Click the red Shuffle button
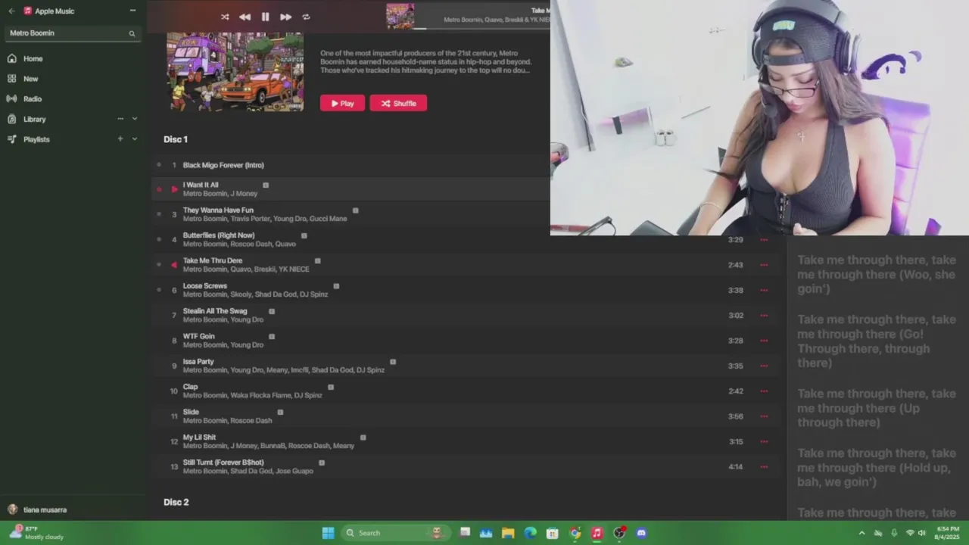This screenshot has height=545, width=969. [x=398, y=104]
